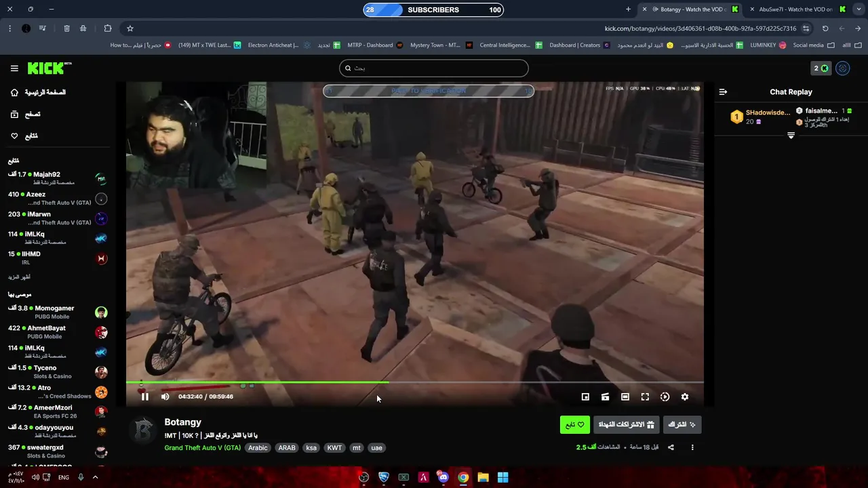Open File Explorer from taskbar

tap(483, 477)
